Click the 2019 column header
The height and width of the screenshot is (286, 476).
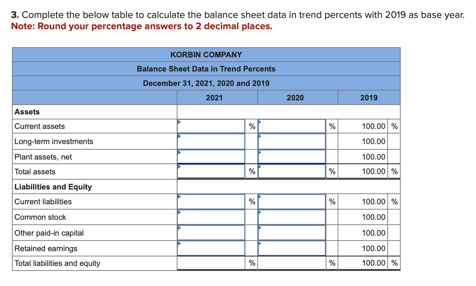coord(369,98)
